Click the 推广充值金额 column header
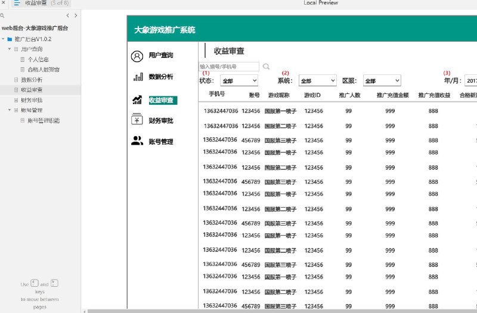 [x=393, y=95]
